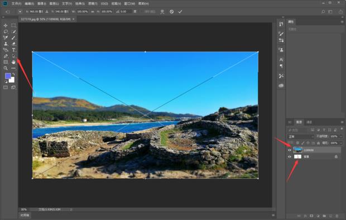Viewport: 346px width, 220px height.
Task: Change the screen mode button
Action: click(13, 88)
